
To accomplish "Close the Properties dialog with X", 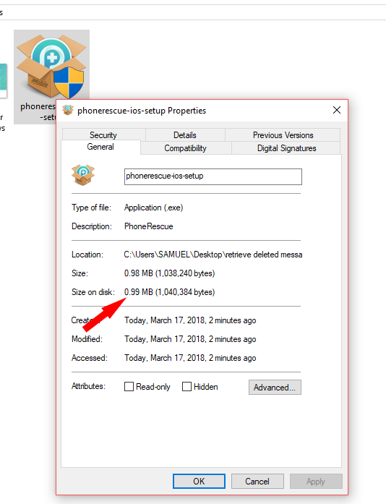I will click(x=337, y=110).
